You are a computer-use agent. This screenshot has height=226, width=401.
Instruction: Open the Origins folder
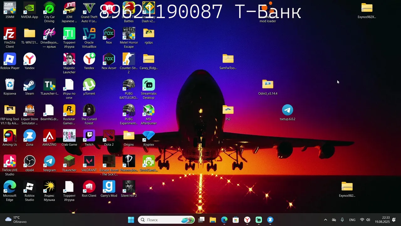(x=129, y=138)
